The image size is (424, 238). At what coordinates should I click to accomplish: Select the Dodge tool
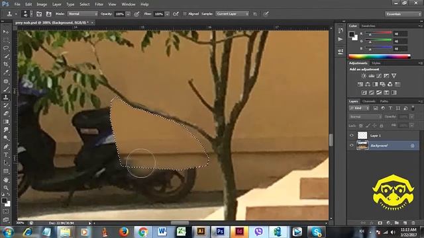coord(6,138)
